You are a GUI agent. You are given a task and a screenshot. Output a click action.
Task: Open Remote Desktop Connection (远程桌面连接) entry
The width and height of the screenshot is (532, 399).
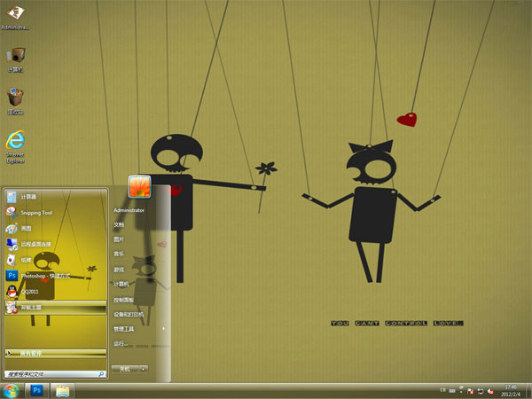tap(56, 244)
